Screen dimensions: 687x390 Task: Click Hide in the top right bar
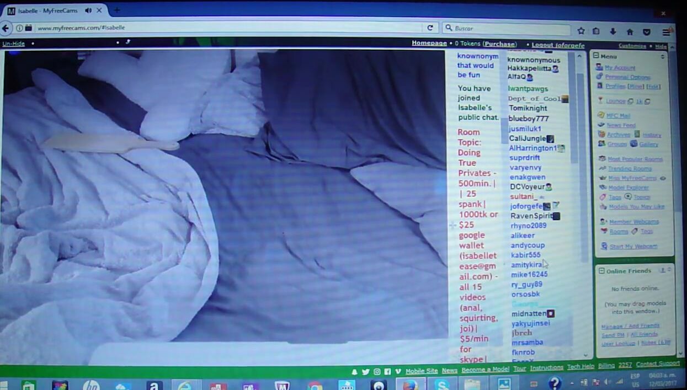pyautogui.click(x=660, y=46)
